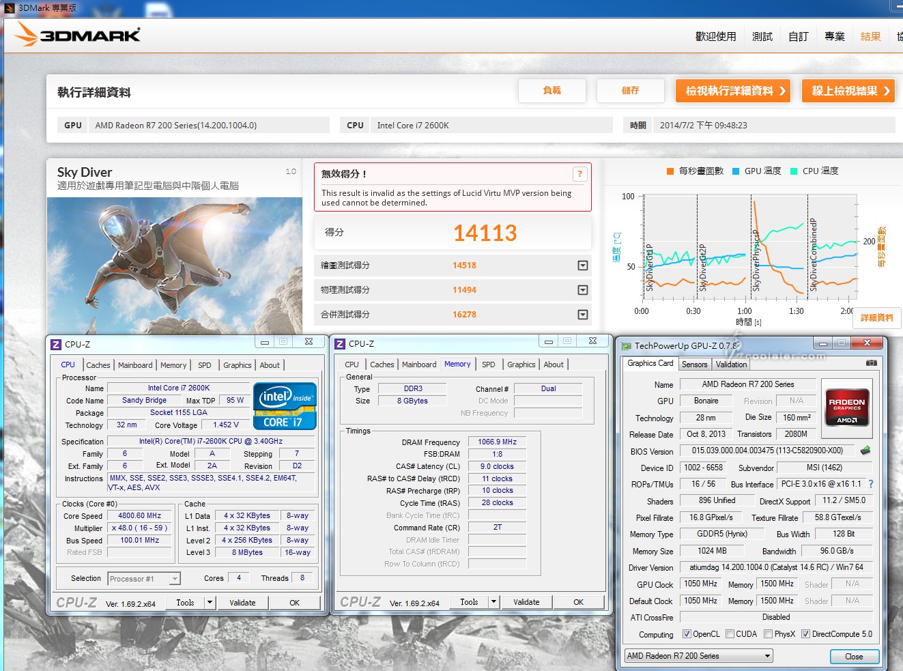Click the Driver Version value in GPU-Z

(x=776, y=567)
